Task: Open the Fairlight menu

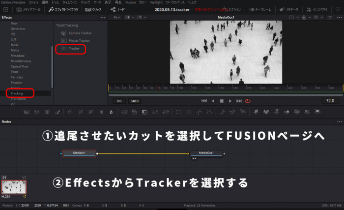Action: pos(156,2)
